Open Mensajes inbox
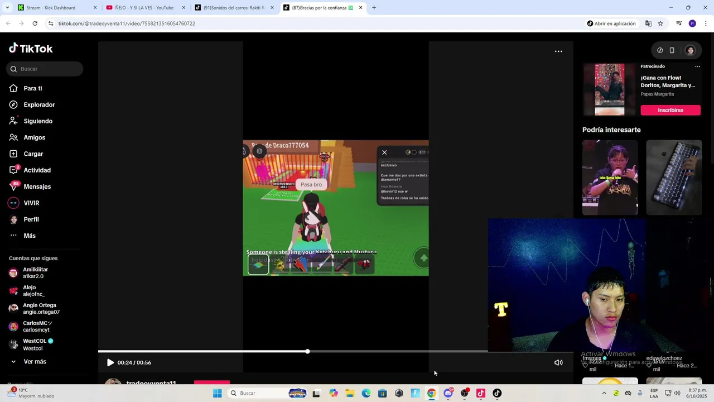This screenshot has width=714, height=402. tap(30, 186)
